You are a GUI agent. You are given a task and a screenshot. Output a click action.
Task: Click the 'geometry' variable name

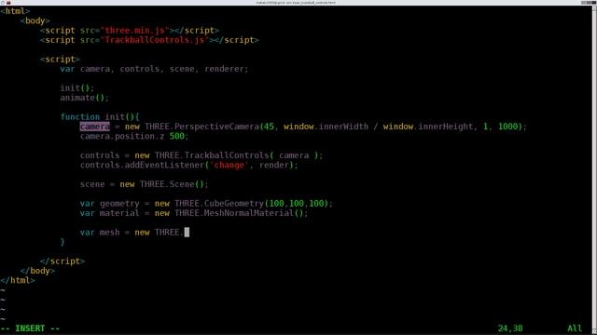pos(119,204)
